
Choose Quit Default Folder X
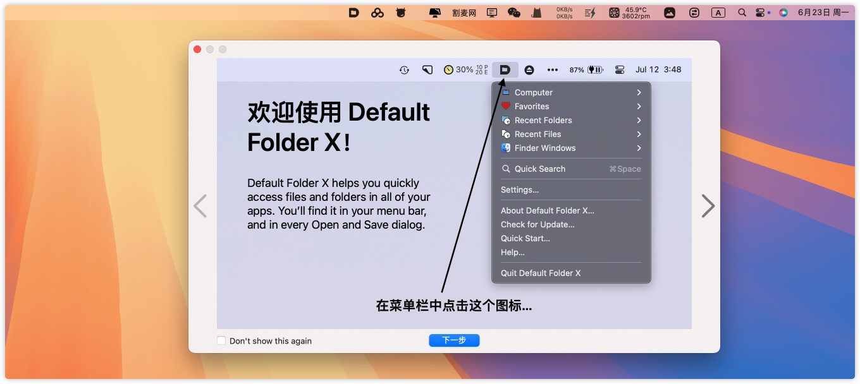pyautogui.click(x=571, y=273)
